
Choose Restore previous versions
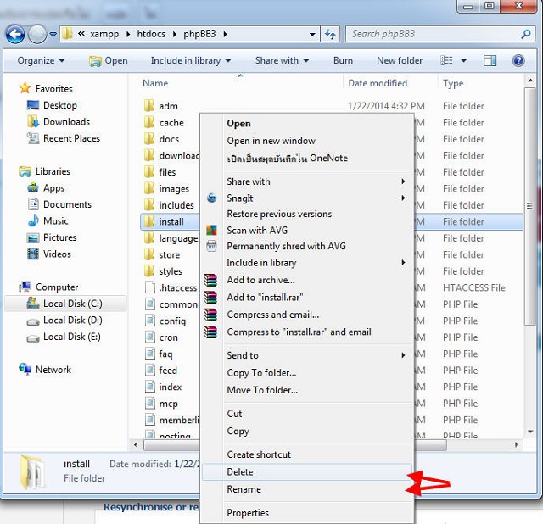click(x=279, y=214)
